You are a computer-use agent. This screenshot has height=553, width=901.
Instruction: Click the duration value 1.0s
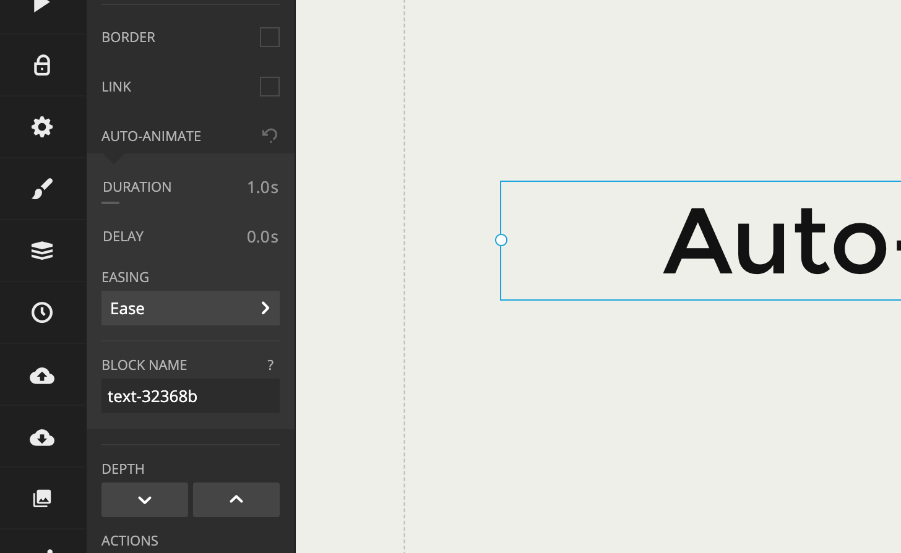point(262,187)
